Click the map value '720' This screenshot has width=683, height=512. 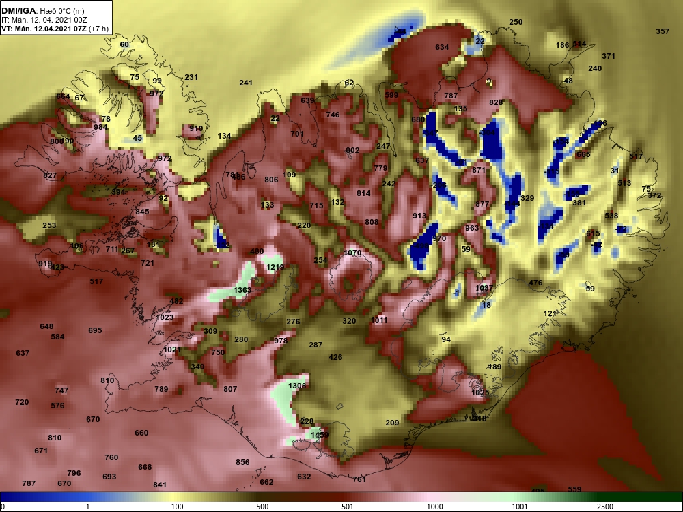pyautogui.click(x=22, y=402)
